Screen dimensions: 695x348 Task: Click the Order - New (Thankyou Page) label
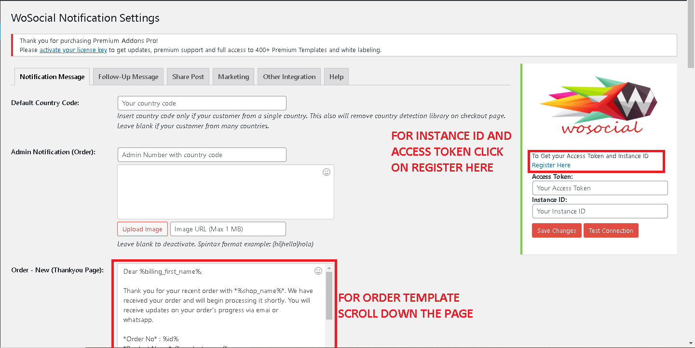click(x=57, y=270)
